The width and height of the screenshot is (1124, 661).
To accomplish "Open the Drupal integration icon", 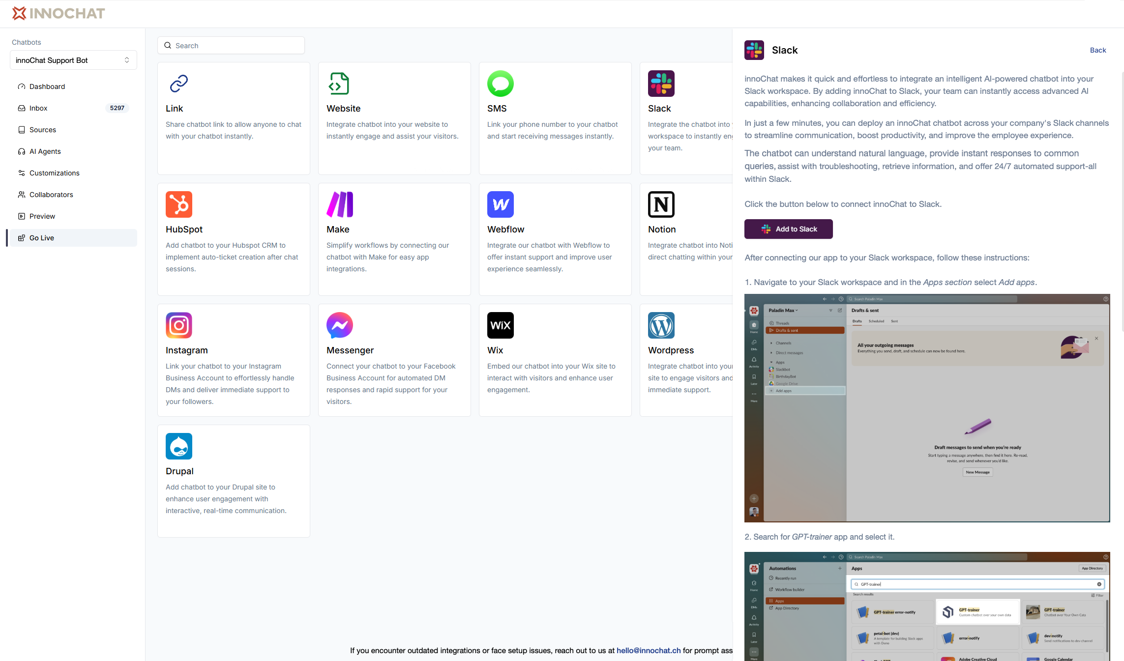I will [x=178, y=446].
